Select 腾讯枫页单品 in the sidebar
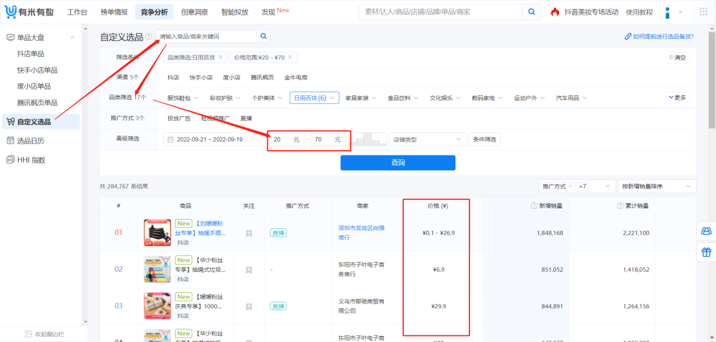 (x=37, y=103)
